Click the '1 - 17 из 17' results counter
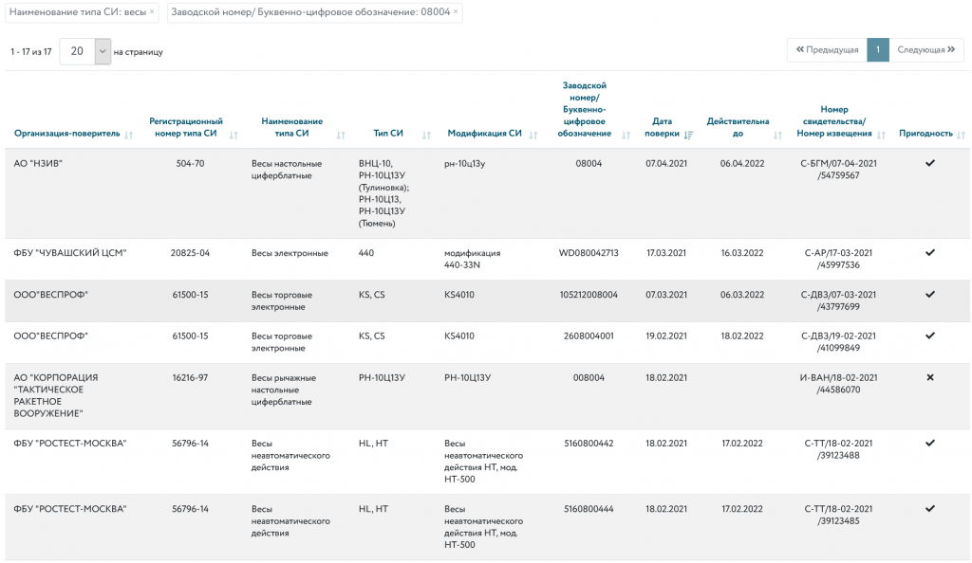Image resolution: width=972 pixels, height=563 pixels. click(31, 52)
